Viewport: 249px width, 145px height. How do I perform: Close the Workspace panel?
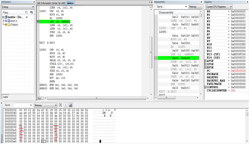coord(34,2)
